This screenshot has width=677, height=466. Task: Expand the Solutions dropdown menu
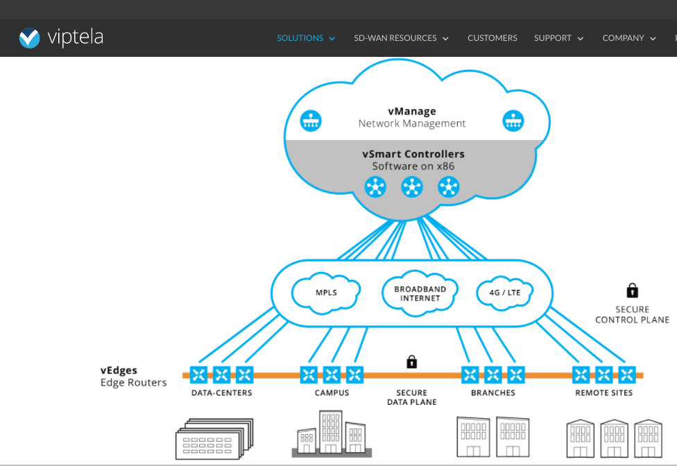click(x=305, y=38)
